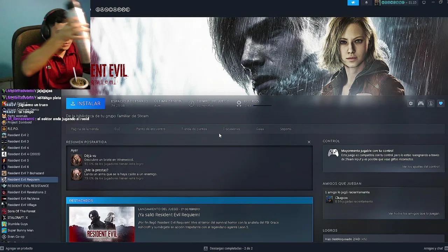This screenshot has width=448, height=252.
Task: Select RESIDENT EVIL RESISTANCE in library
Action: coord(29,186)
